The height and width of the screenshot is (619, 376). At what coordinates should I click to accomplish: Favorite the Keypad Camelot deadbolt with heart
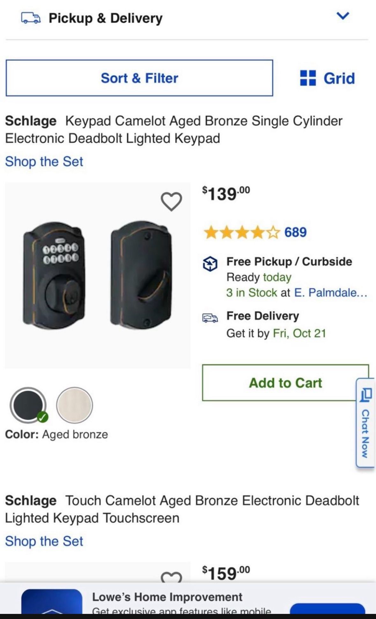[x=171, y=201]
